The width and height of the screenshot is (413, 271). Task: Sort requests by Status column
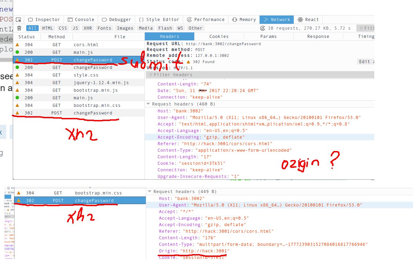point(27,37)
